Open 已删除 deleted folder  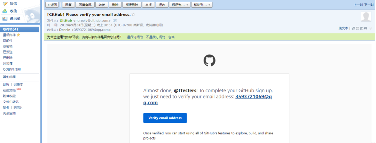[8, 58]
